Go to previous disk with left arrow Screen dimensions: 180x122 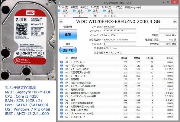[x=61, y=21]
